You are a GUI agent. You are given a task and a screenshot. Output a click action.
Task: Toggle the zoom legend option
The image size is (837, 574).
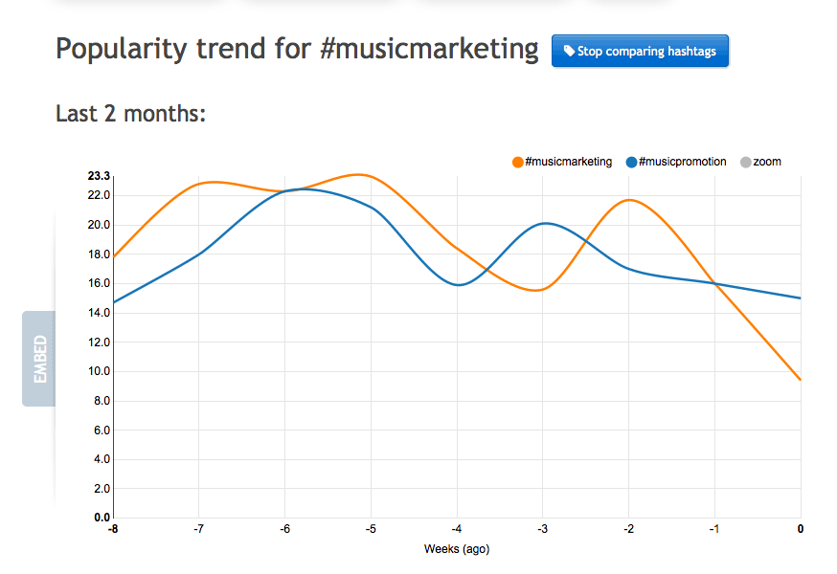760,162
